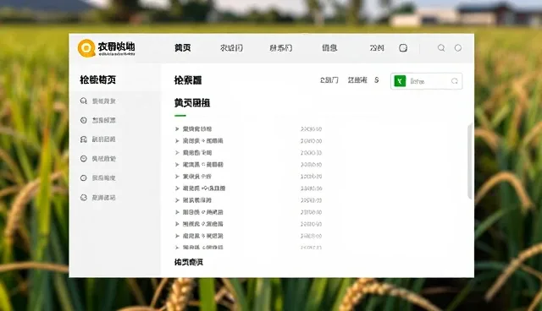
Task: Expand the seventh list row's chevron
Action: (x=177, y=200)
